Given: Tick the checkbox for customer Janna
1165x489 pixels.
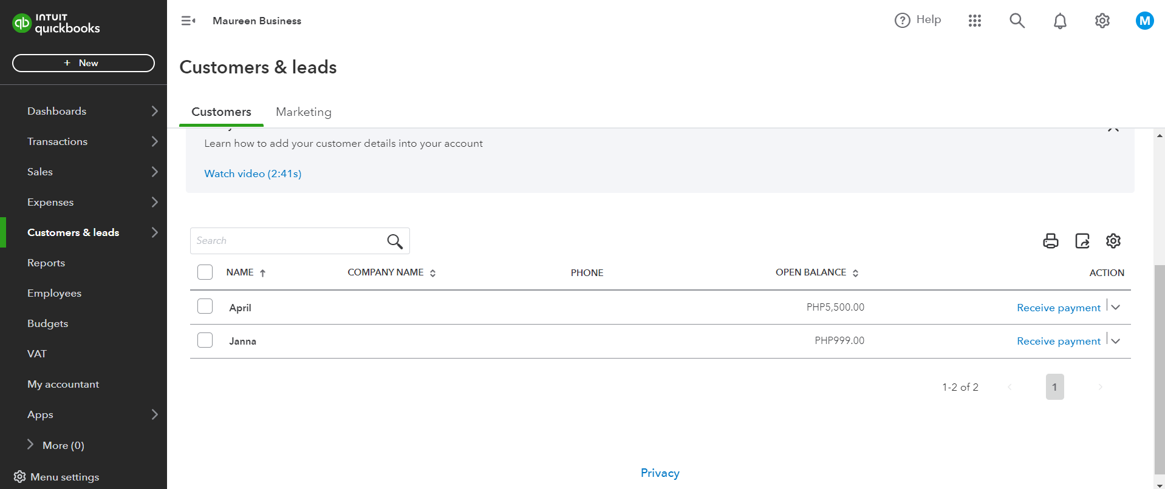Looking at the screenshot, I should point(205,340).
